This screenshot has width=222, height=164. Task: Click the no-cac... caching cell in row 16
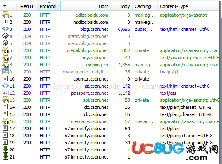(x=144, y=121)
